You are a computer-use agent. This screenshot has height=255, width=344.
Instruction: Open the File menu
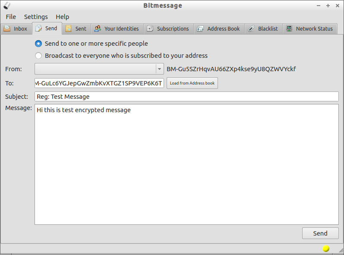(11, 17)
